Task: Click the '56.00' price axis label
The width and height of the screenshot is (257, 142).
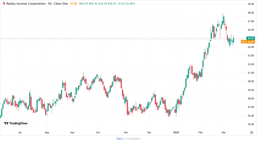Action: click(x=251, y=116)
